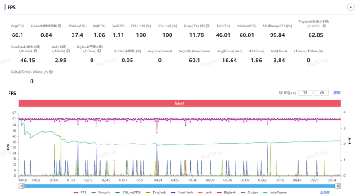Hide the 1%Low(FPS) line via legend

128,192
